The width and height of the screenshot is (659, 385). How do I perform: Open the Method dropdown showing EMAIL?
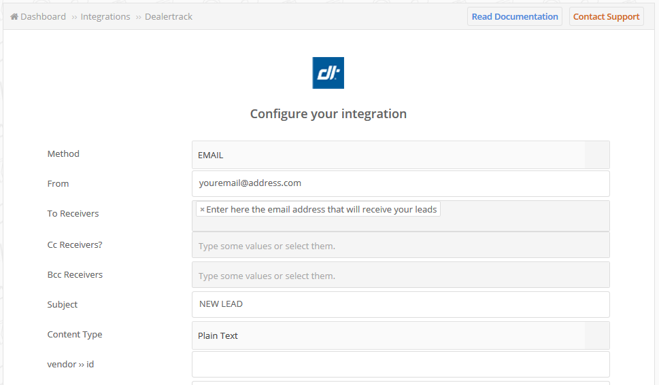(x=401, y=155)
